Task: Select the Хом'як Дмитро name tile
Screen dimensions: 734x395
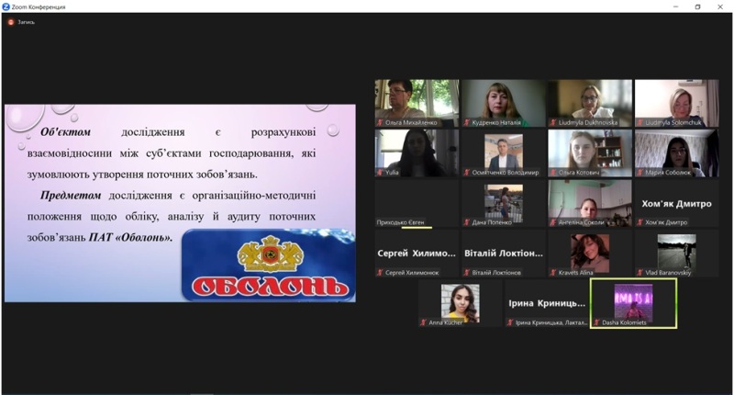Action: click(x=677, y=203)
